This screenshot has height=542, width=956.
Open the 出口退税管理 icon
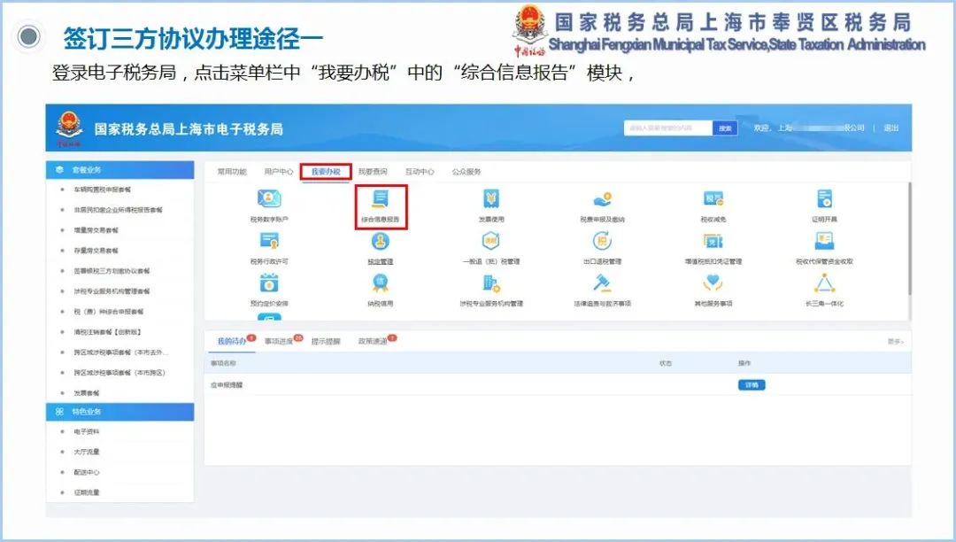click(603, 242)
